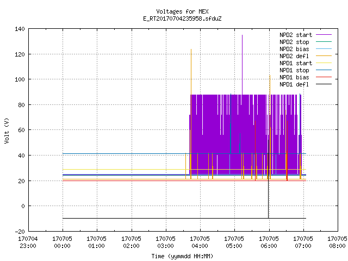Screen dimensions: 348x261
Task: Click the y-axis tick value 140
Action: (20, 29)
